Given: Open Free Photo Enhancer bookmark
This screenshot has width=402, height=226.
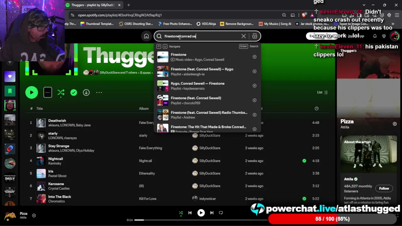Looking at the screenshot, I should coord(175,24).
